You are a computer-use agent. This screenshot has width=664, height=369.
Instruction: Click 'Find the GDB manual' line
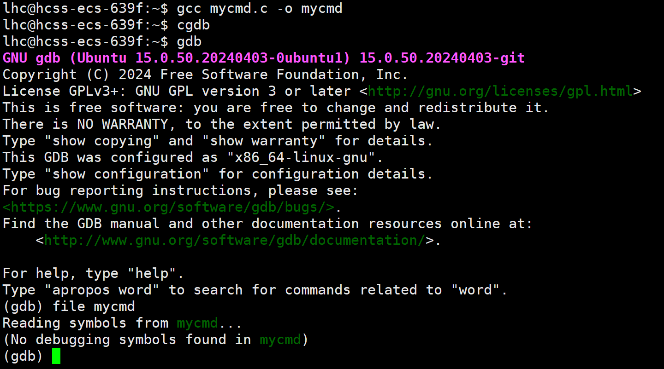click(x=268, y=224)
